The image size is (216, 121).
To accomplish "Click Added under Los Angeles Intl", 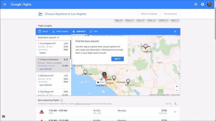I will click(43, 53).
